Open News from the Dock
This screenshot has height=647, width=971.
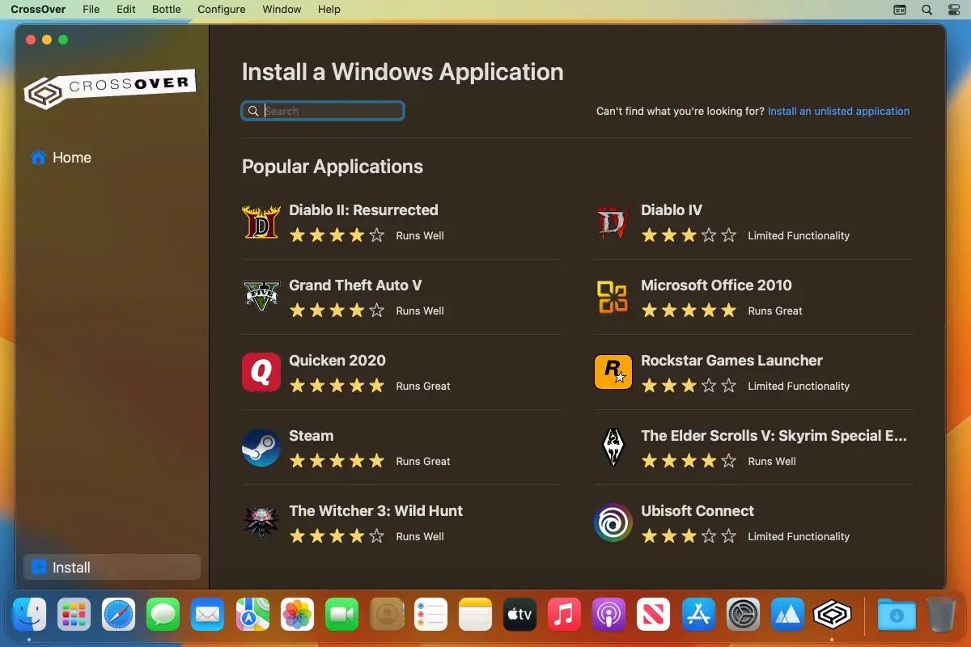coord(653,615)
